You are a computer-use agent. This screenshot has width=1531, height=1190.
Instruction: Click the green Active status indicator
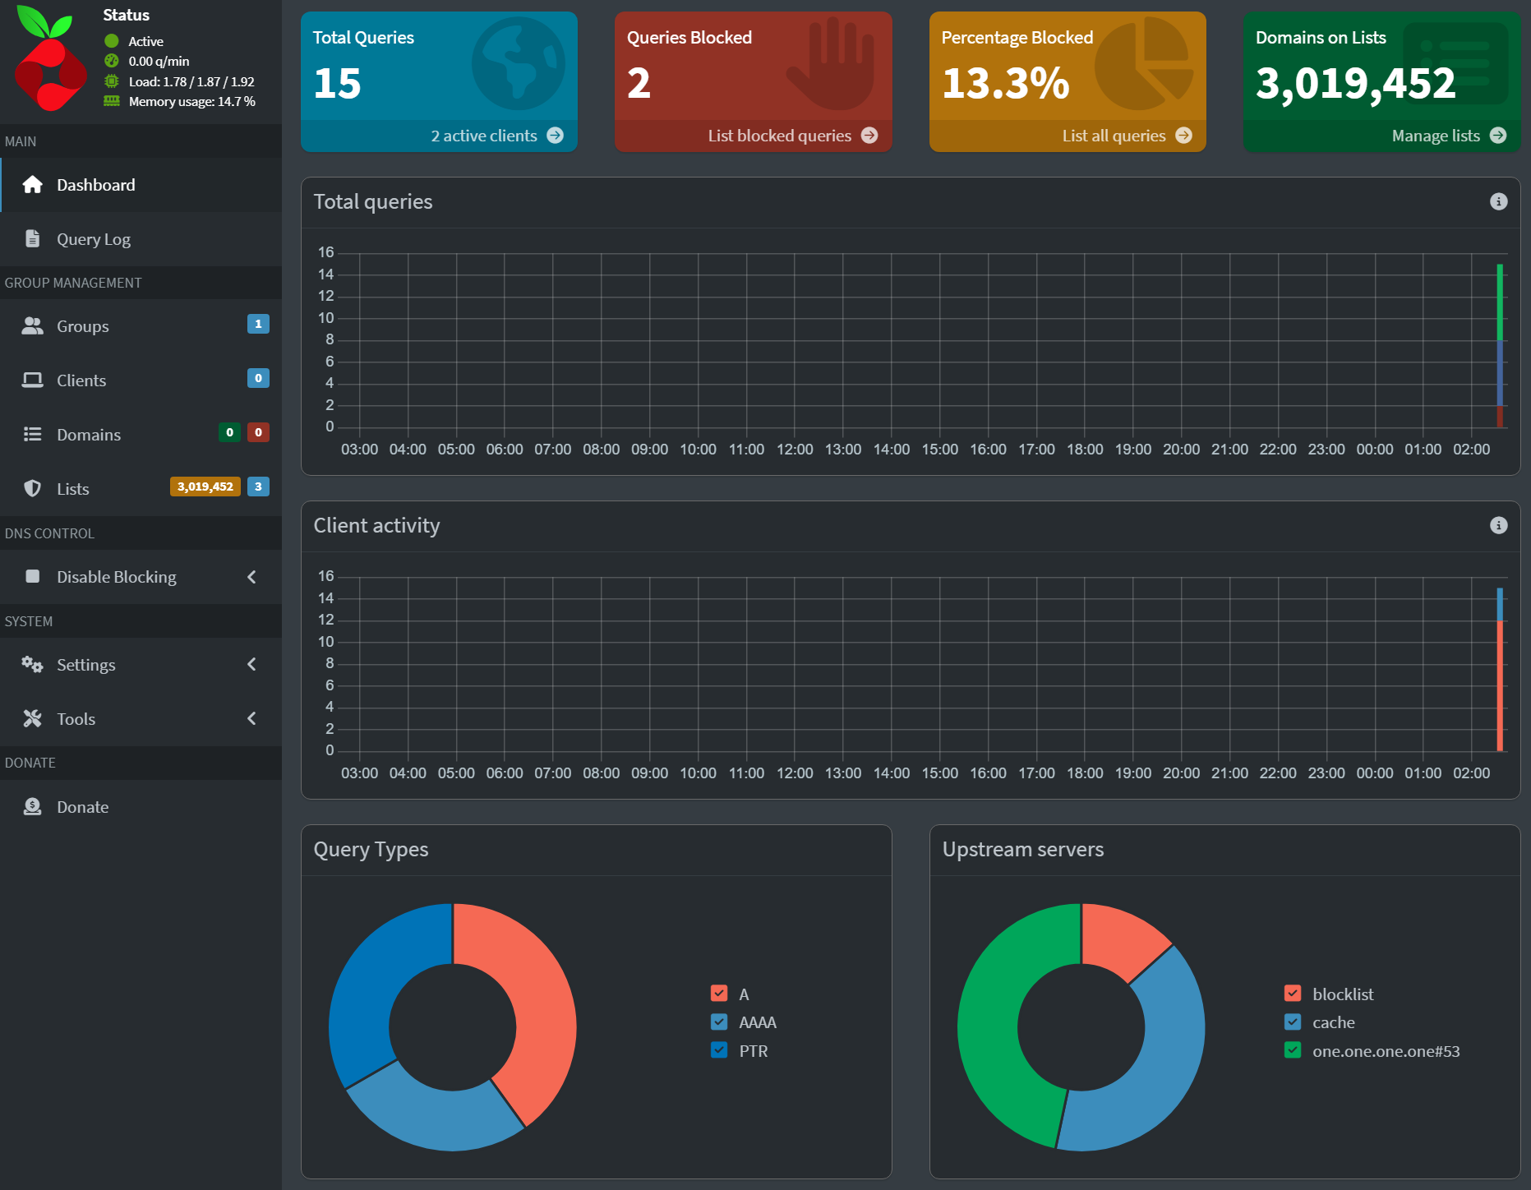112,41
